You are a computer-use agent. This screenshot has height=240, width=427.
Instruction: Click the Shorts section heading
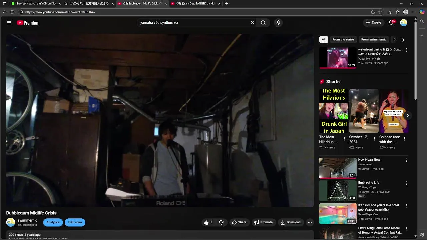333,82
